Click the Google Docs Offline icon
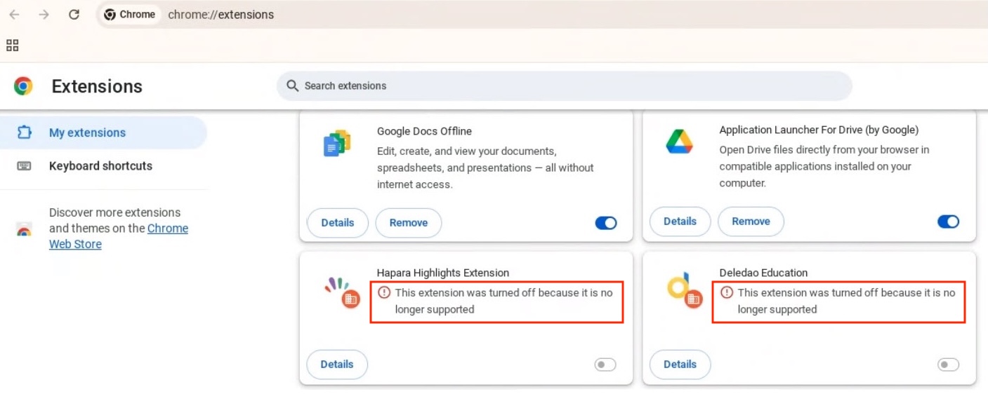988x401 pixels. click(x=337, y=144)
